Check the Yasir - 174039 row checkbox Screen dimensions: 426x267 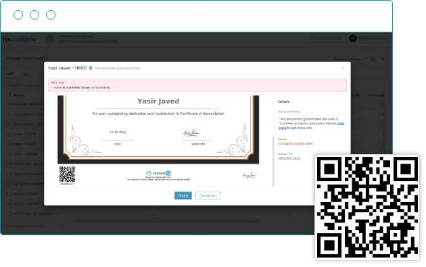(x=9, y=154)
